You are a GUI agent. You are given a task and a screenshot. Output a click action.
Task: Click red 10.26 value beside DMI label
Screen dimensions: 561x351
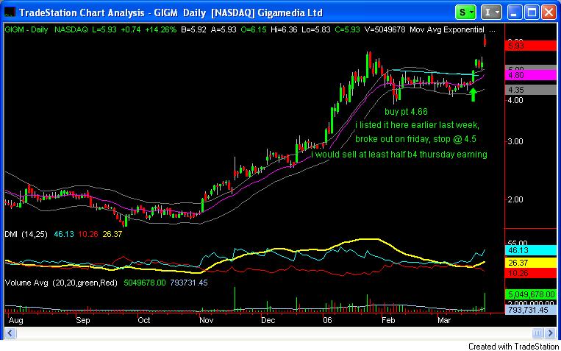(88, 235)
